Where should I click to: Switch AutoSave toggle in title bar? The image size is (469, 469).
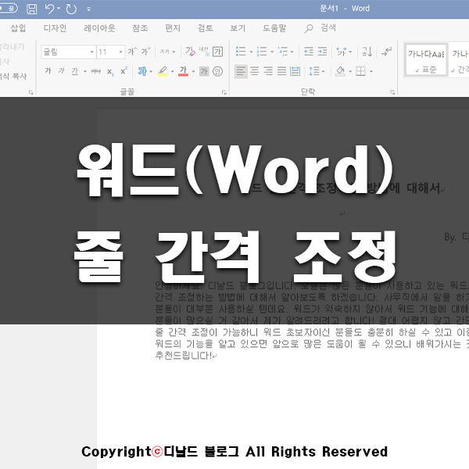9,9
